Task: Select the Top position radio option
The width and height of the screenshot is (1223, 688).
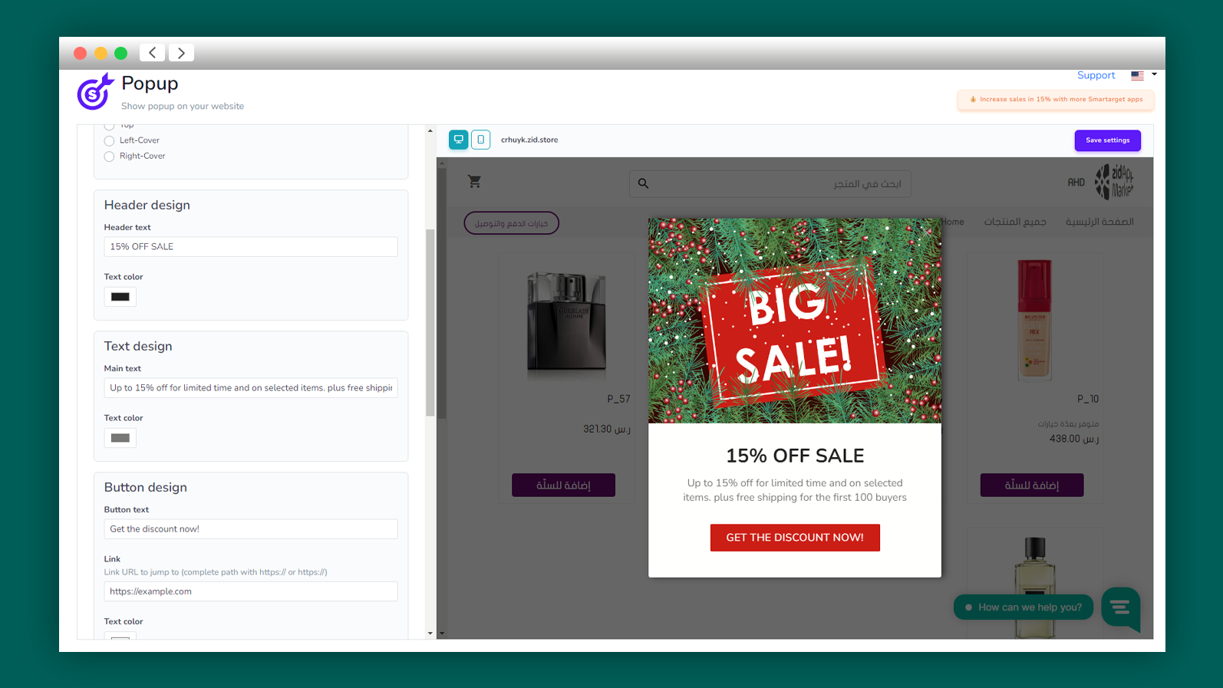Action: click(109, 126)
